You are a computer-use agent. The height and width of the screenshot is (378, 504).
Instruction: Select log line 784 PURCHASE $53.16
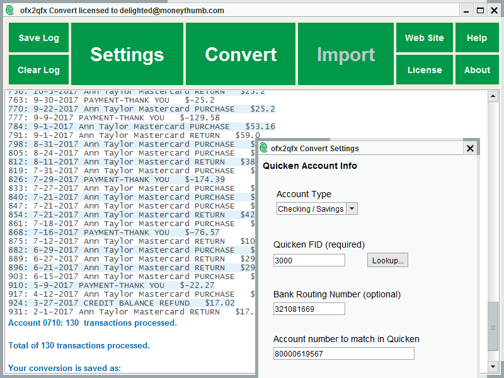pos(142,127)
